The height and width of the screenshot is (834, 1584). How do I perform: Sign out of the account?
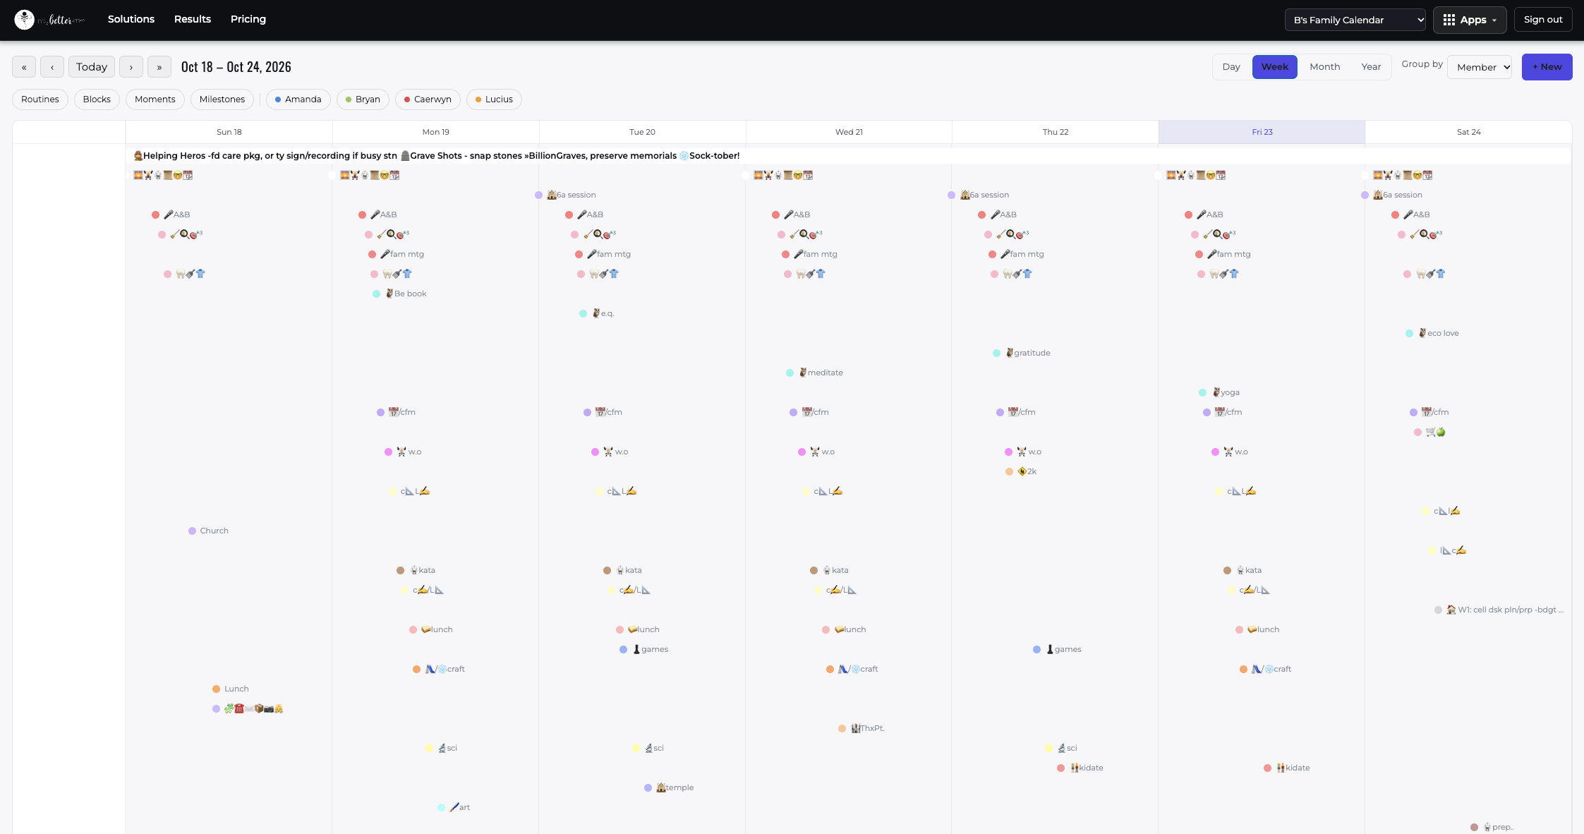tap(1543, 20)
